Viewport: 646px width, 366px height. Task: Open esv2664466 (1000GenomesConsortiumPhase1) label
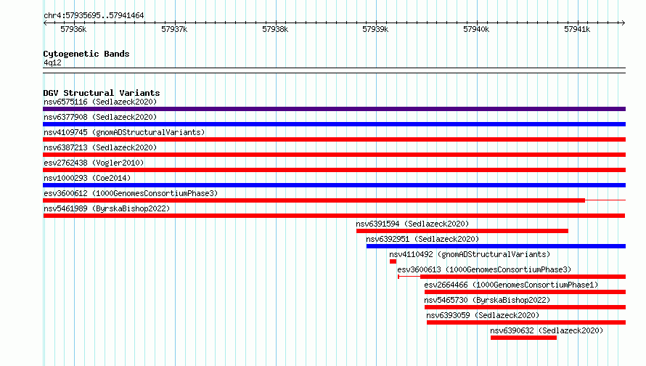click(511, 285)
